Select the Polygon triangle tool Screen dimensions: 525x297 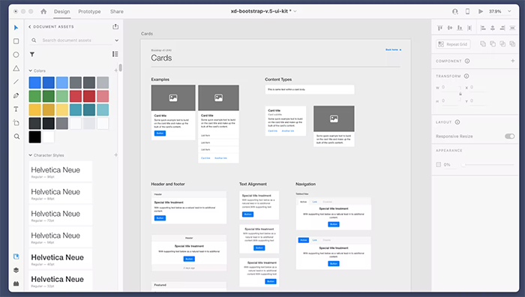pyautogui.click(x=16, y=68)
